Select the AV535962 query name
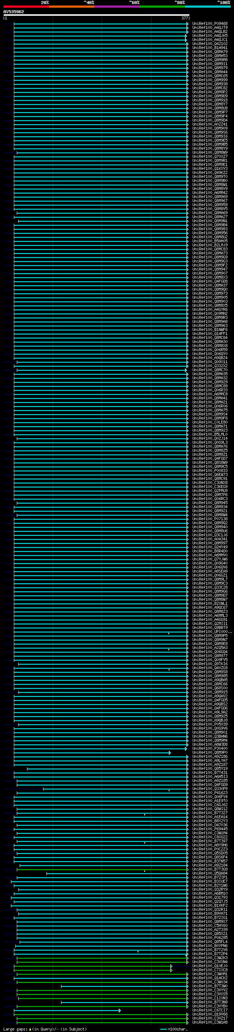The height and width of the screenshot is (1032, 234). tap(14, 12)
